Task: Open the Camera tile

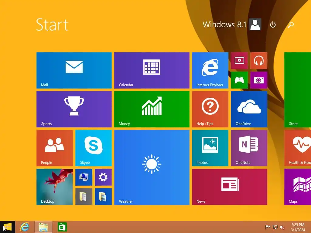Action: click(x=259, y=80)
